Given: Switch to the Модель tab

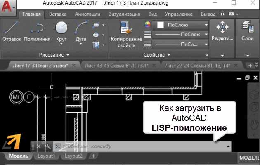Looking at the screenshot, I should [x=19, y=156].
